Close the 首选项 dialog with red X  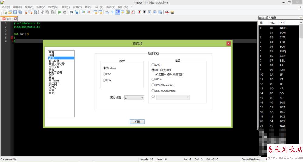coord(228,43)
